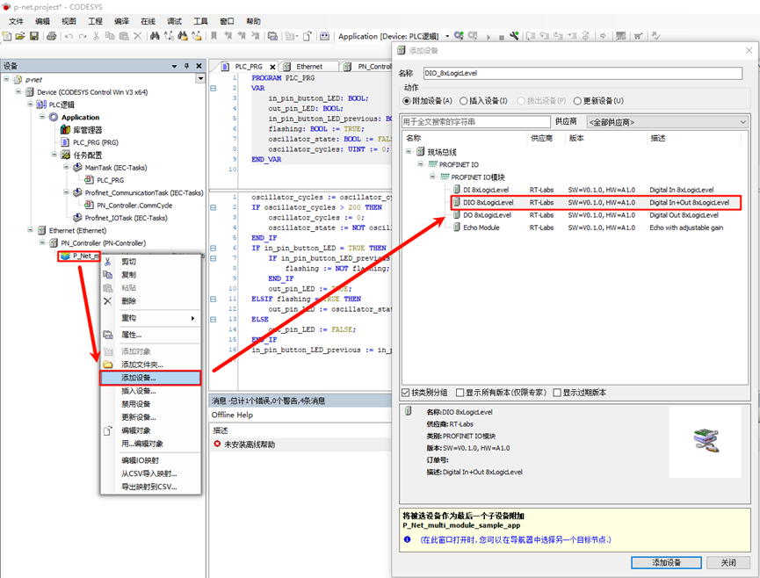The image size is (760, 578).
Task: Collapse the Ethernet (Ethernet) tree node
Action: (x=30, y=230)
